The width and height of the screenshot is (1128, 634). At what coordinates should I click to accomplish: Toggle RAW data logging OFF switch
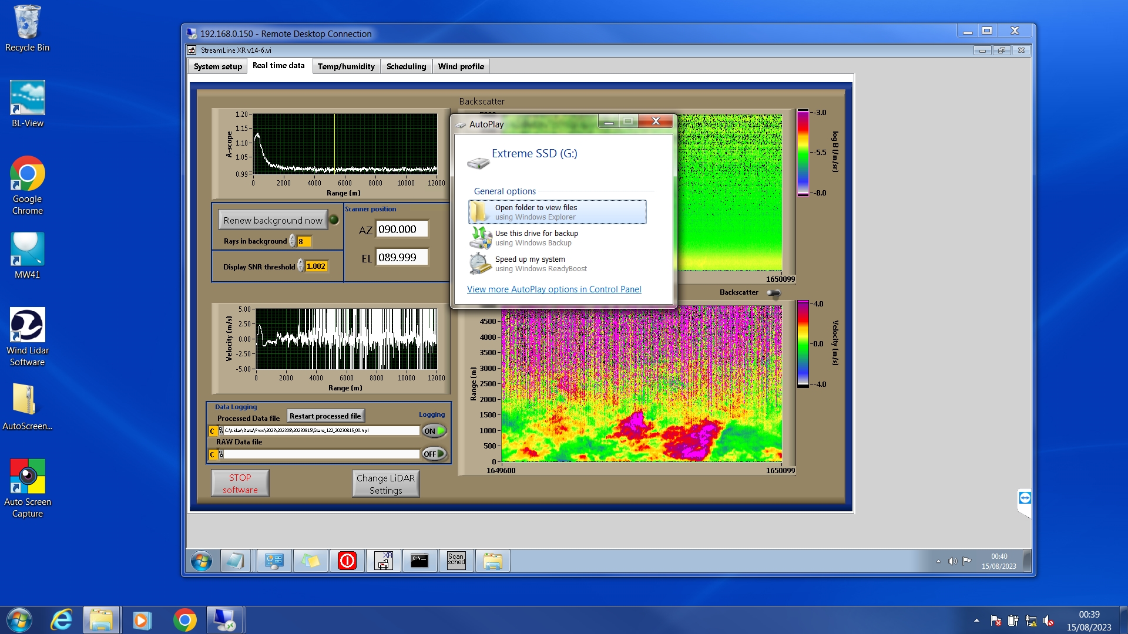pos(434,454)
